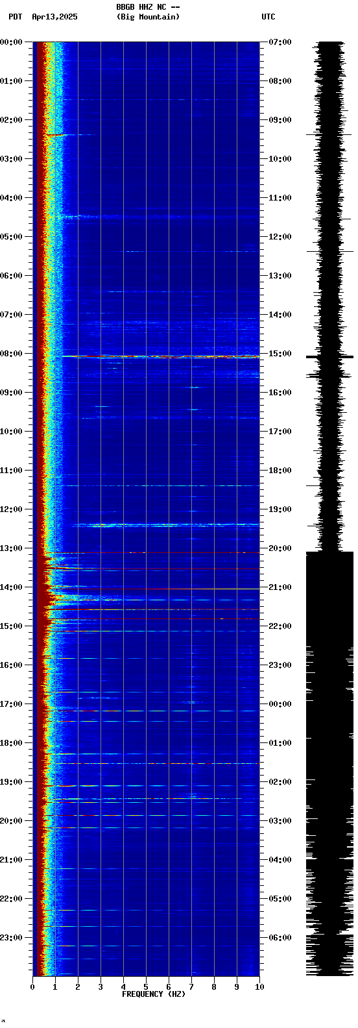Click the 13:00 tick on PDT axis
Viewport: 358px width, 1028px height.
click(11, 548)
